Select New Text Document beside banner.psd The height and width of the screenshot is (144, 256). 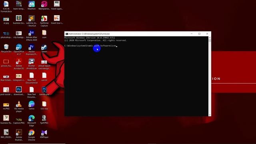pos(32,90)
